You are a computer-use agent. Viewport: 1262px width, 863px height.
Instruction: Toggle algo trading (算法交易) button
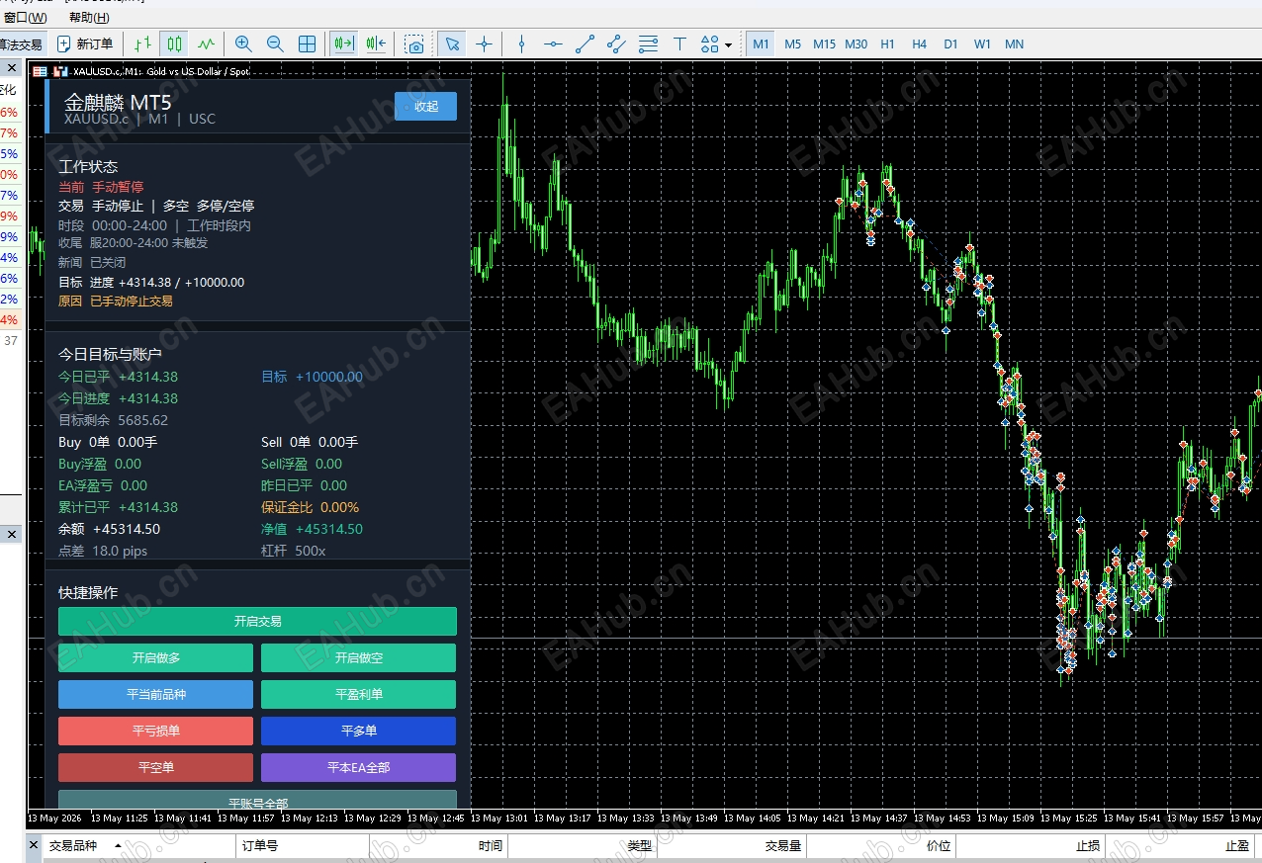point(22,43)
